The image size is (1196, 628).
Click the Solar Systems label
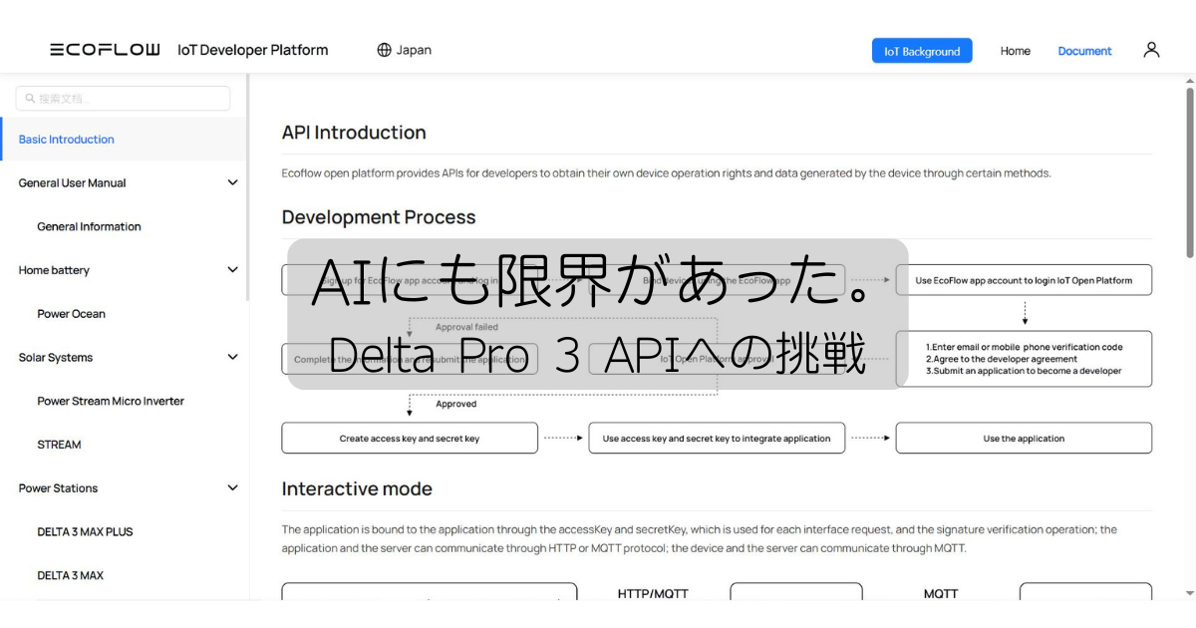pyautogui.click(x=56, y=358)
